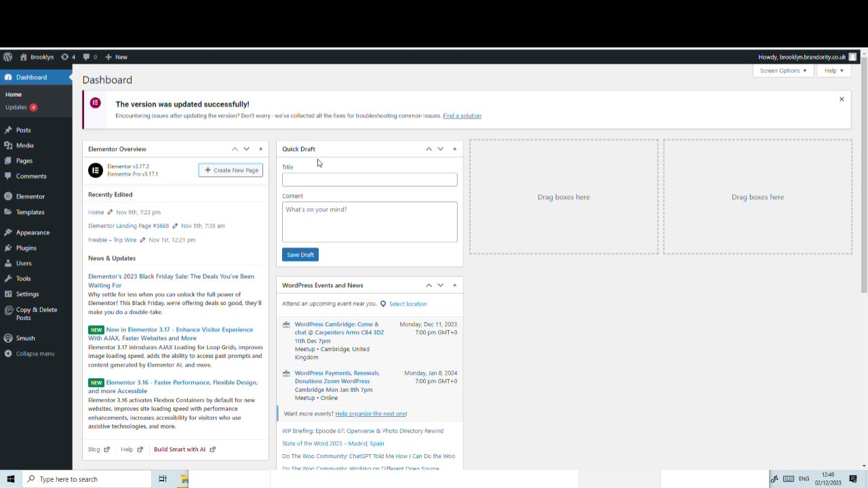Click the comments bubble in admin bar

(x=86, y=57)
